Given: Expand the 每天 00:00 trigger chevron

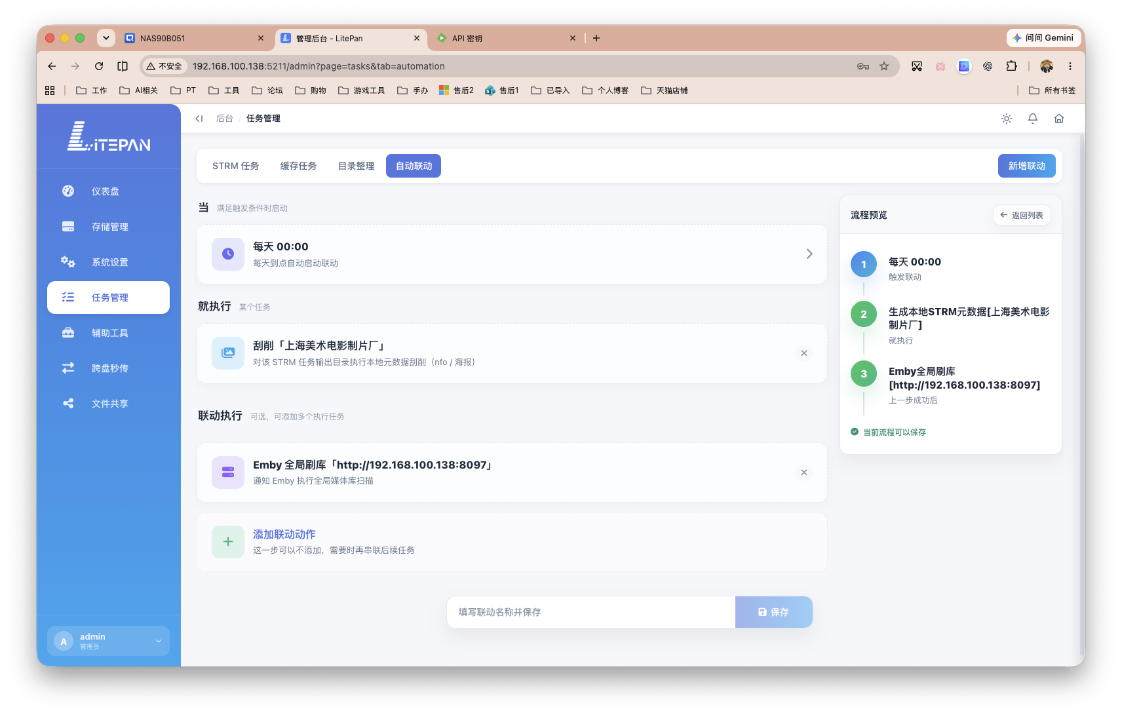Looking at the screenshot, I should click(809, 254).
